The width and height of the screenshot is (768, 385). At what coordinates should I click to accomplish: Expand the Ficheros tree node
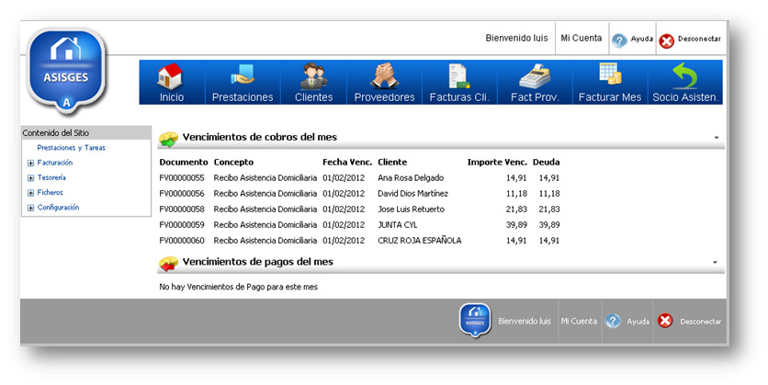click(x=30, y=193)
